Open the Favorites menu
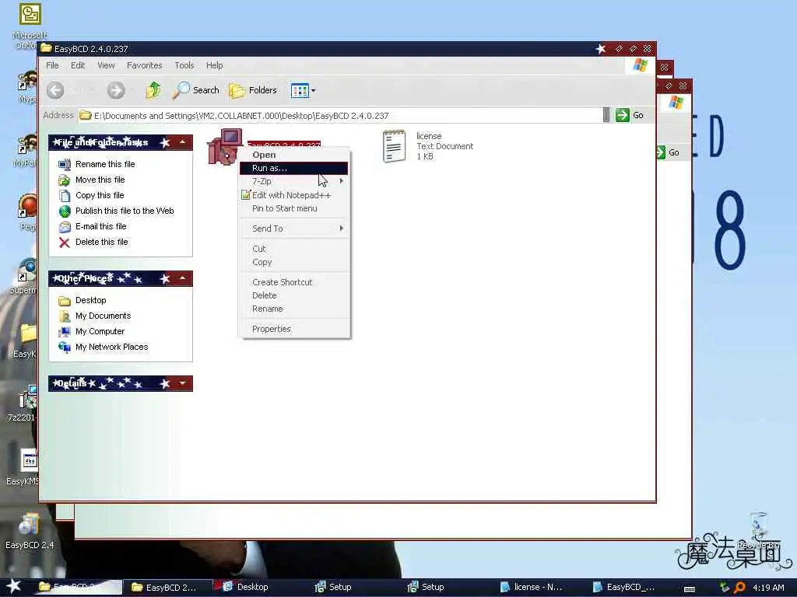The height and width of the screenshot is (597, 797). click(144, 65)
